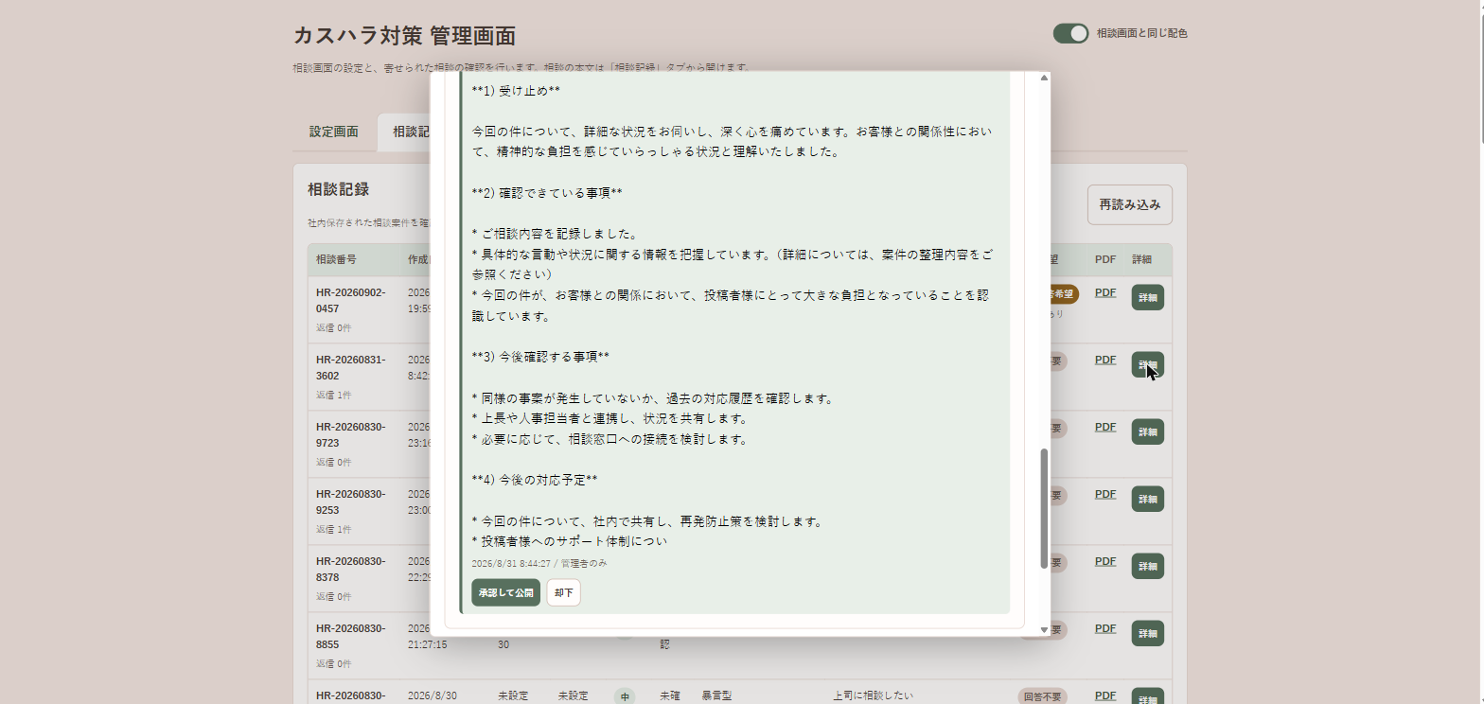Click the 相談記録 section heading
This screenshot has width=1484, height=704.
coord(338,189)
